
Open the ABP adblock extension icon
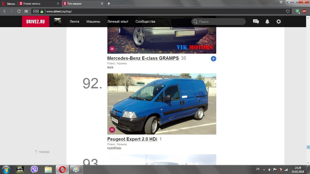[304, 11]
